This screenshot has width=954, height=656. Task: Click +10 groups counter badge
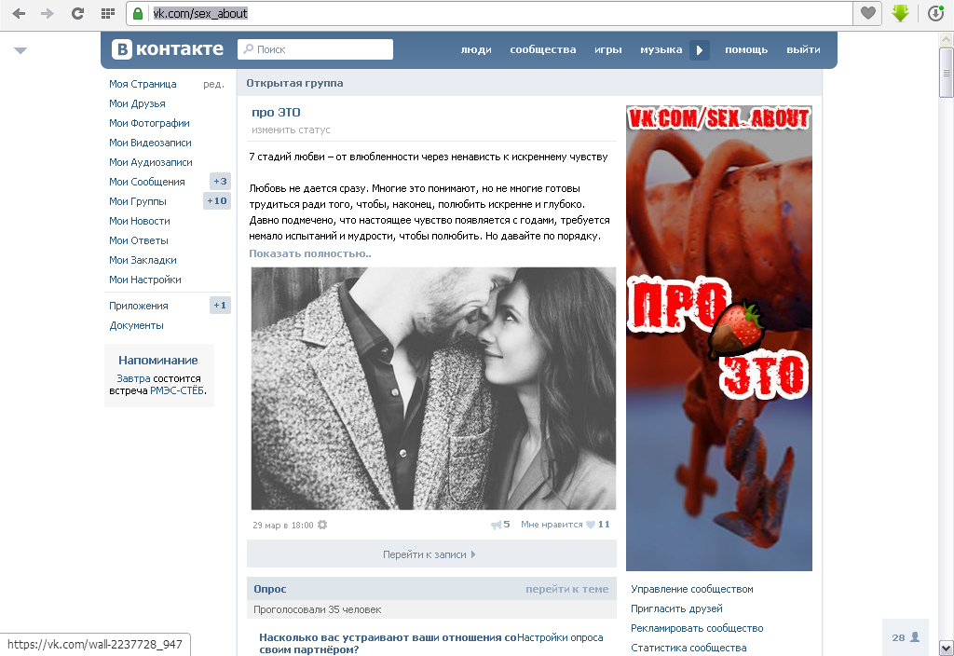pos(216,201)
